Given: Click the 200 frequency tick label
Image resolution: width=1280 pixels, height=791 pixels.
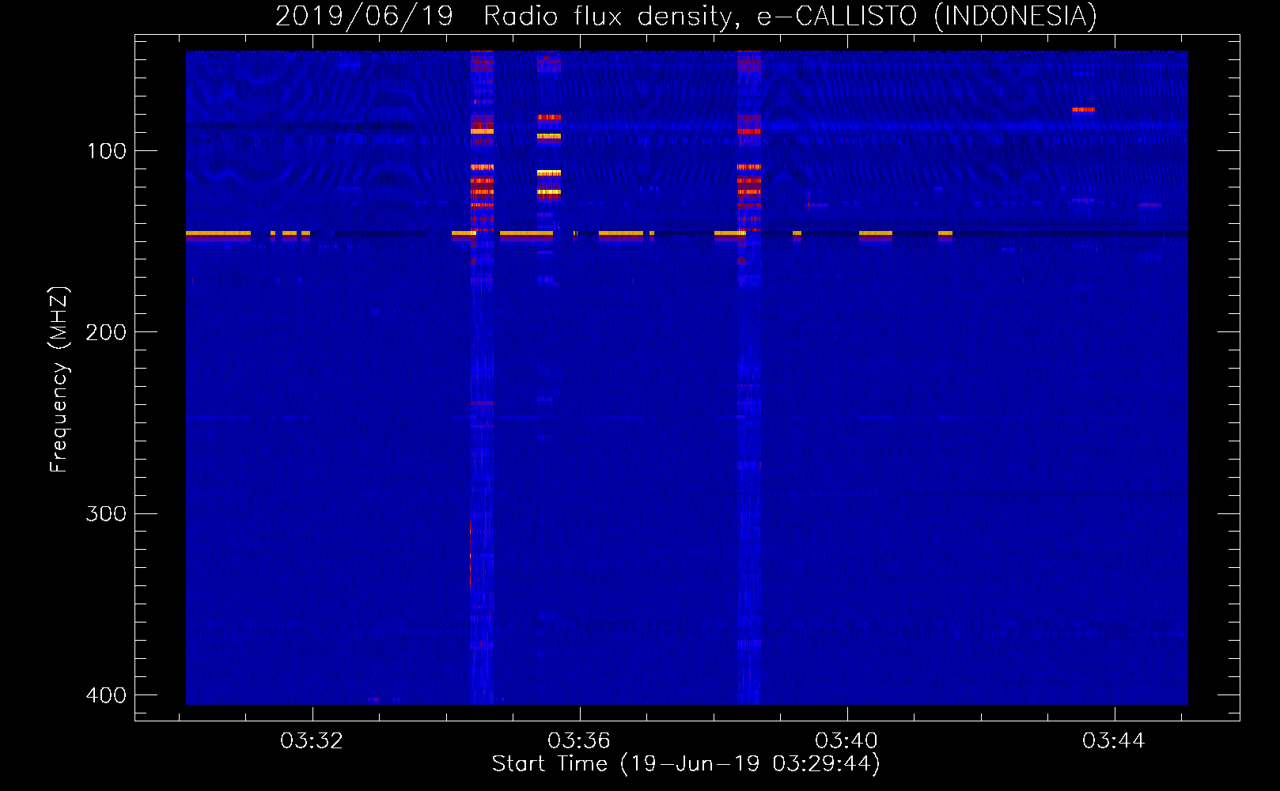Looking at the screenshot, I should point(106,332).
